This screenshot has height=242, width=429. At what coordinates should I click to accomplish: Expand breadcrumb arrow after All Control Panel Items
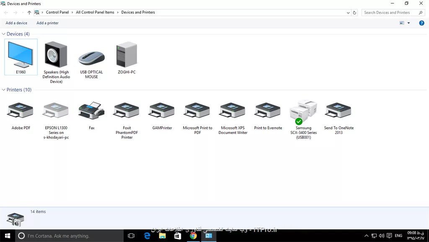118,12
